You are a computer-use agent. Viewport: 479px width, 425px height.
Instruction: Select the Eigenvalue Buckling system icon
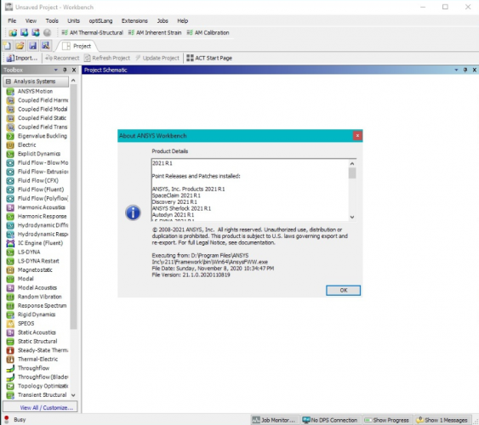10,136
